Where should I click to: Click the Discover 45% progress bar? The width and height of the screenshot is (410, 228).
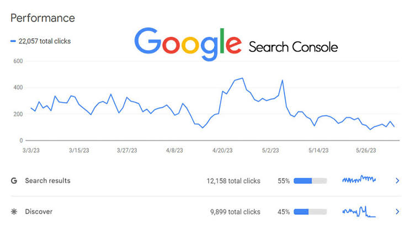pyautogui.click(x=310, y=211)
